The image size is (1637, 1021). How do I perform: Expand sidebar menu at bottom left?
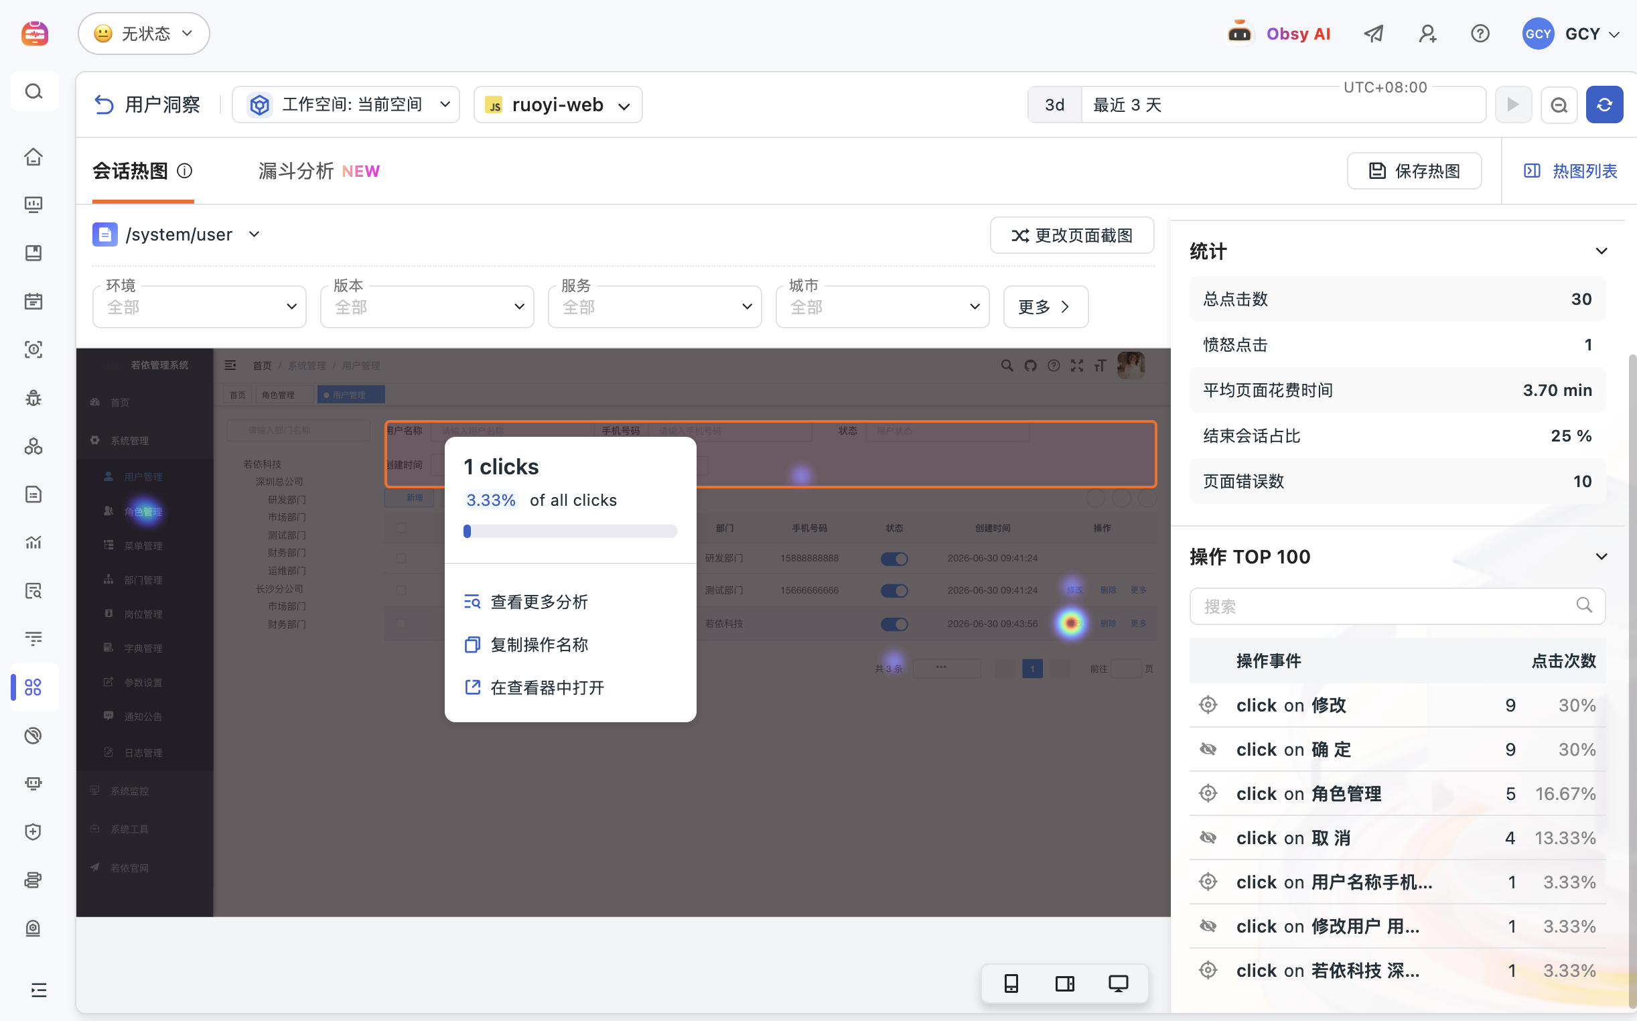point(38,990)
